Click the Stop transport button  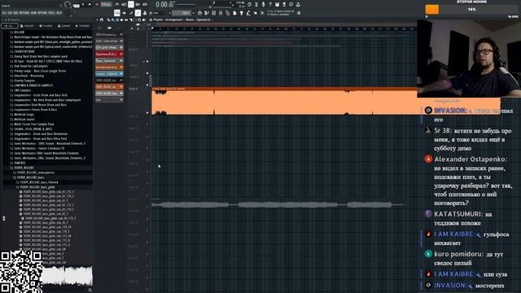click(x=90, y=4)
